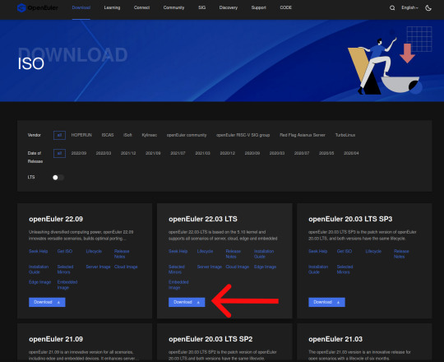This screenshot has height=362, width=444.
Task: Open Lifecycle link under openEuler 22.09
Action: [94, 251]
